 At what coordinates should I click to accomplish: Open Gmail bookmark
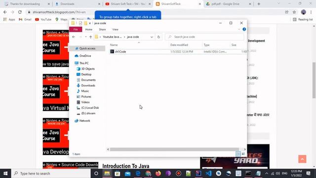coord(25,20)
